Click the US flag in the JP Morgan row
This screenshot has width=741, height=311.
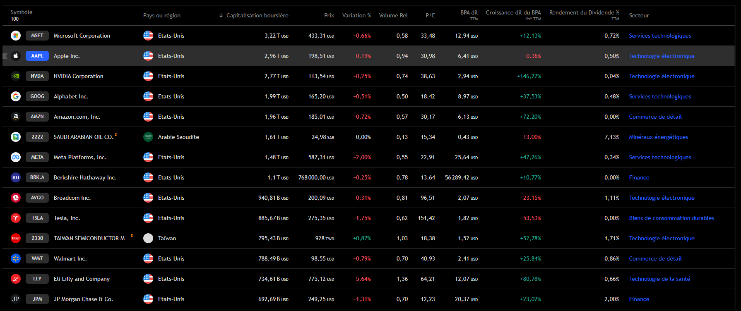click(148, 299)
